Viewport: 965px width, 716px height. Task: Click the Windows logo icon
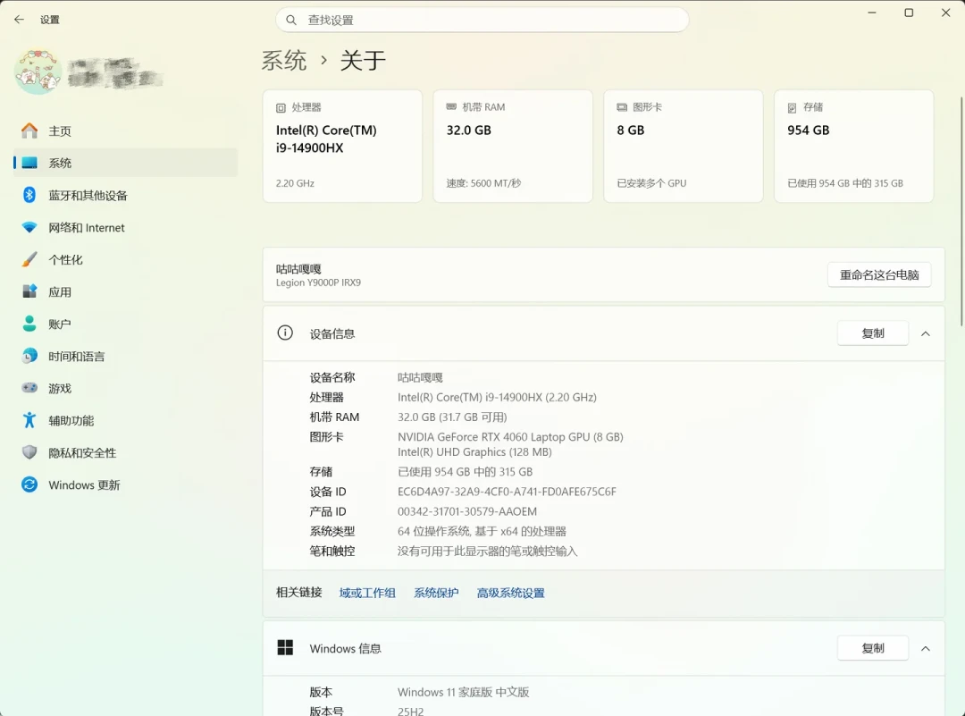285,648
